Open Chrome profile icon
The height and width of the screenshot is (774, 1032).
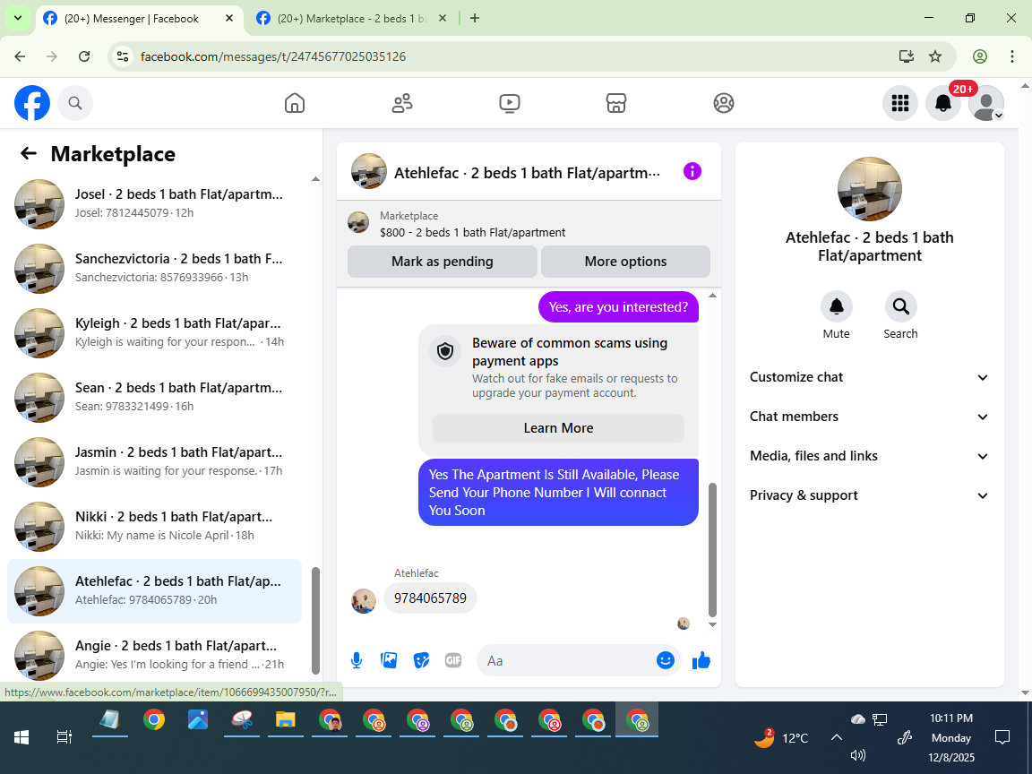(980, 56)
